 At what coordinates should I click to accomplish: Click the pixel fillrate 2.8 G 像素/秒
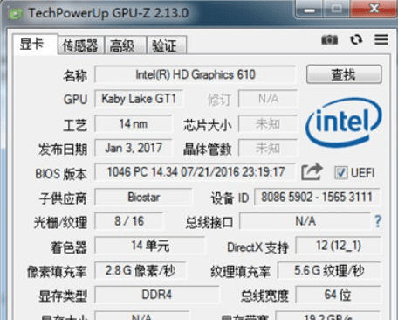pos(141,271)
